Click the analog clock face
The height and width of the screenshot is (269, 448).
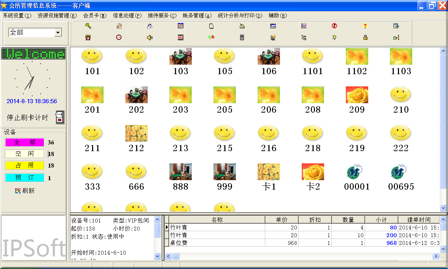32,78
